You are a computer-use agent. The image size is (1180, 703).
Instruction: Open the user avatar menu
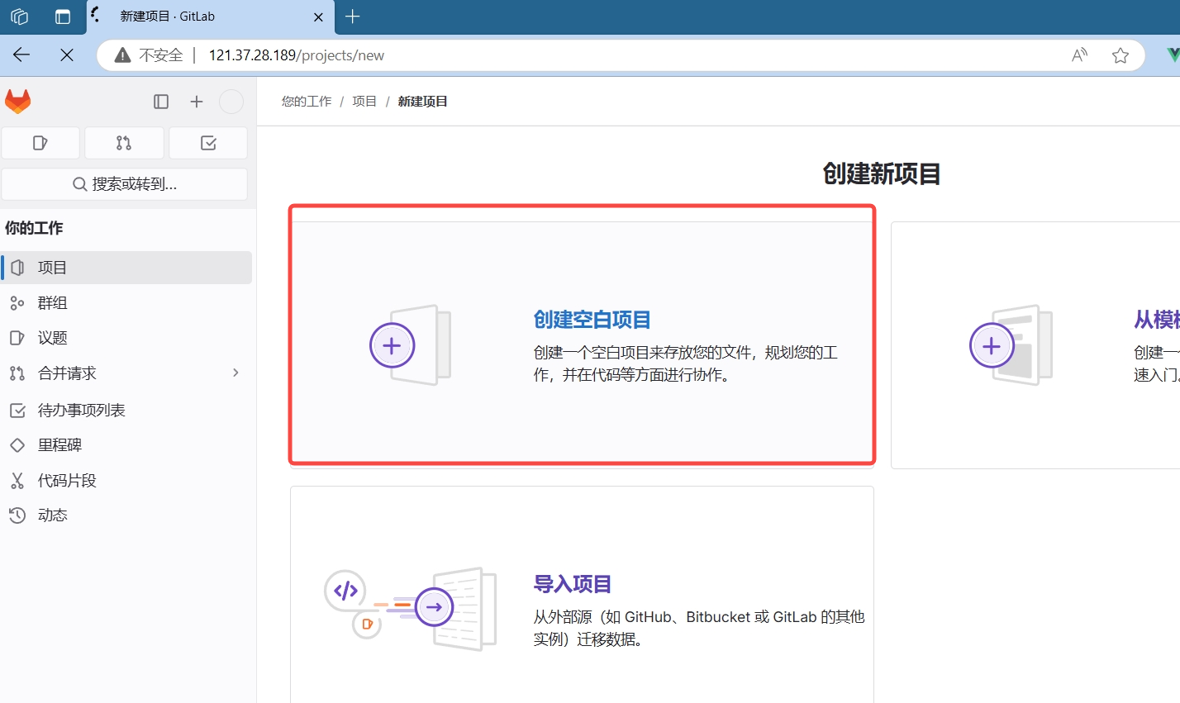[x=231, y=102]
